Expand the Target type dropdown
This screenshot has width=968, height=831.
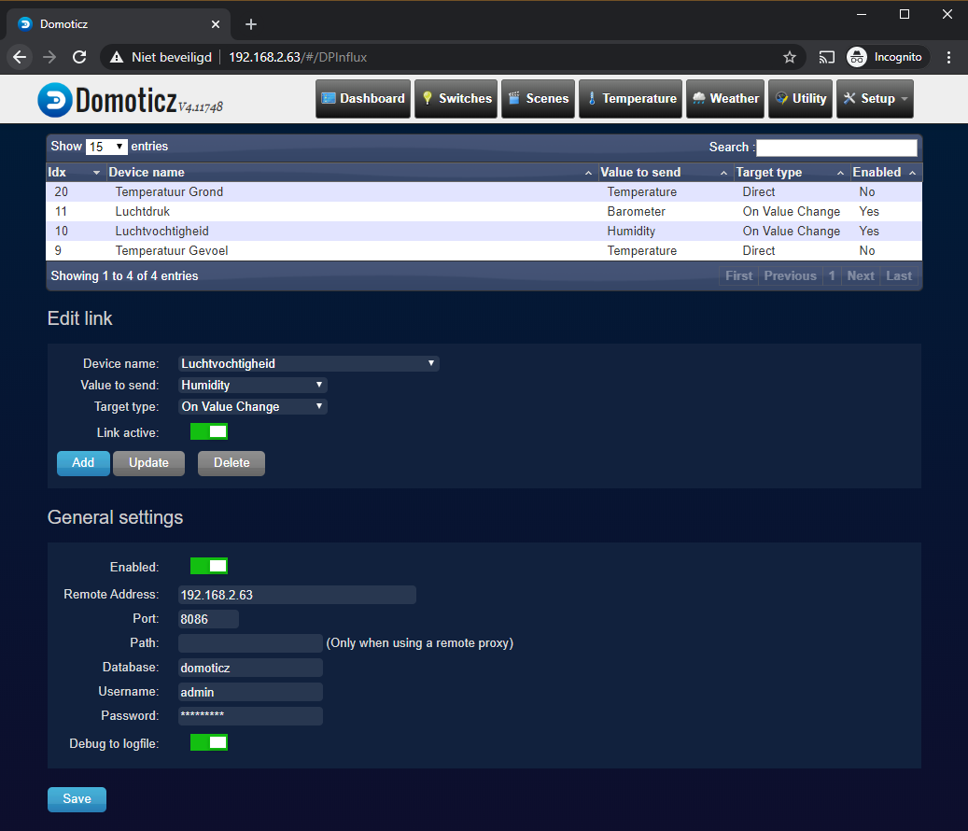(252, 406)
